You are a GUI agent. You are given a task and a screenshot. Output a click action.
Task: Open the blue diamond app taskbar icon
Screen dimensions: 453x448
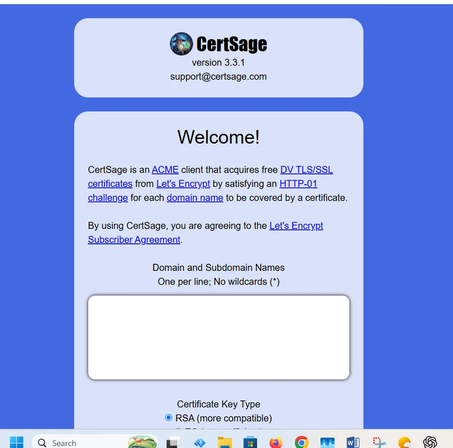coord(199,442)
